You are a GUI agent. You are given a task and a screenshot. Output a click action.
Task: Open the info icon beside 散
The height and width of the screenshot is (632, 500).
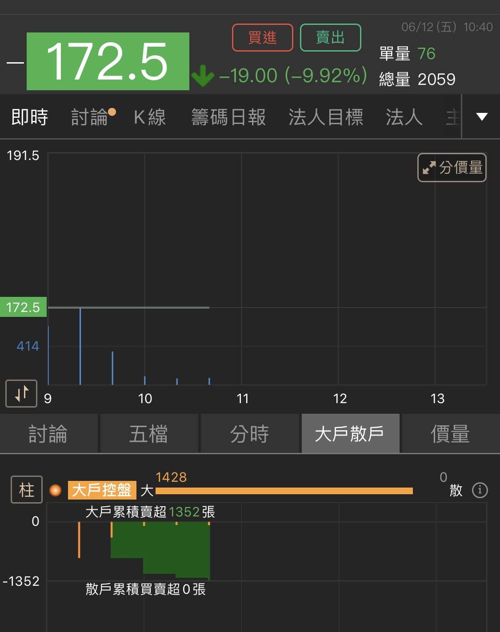(x=480, y=490)
